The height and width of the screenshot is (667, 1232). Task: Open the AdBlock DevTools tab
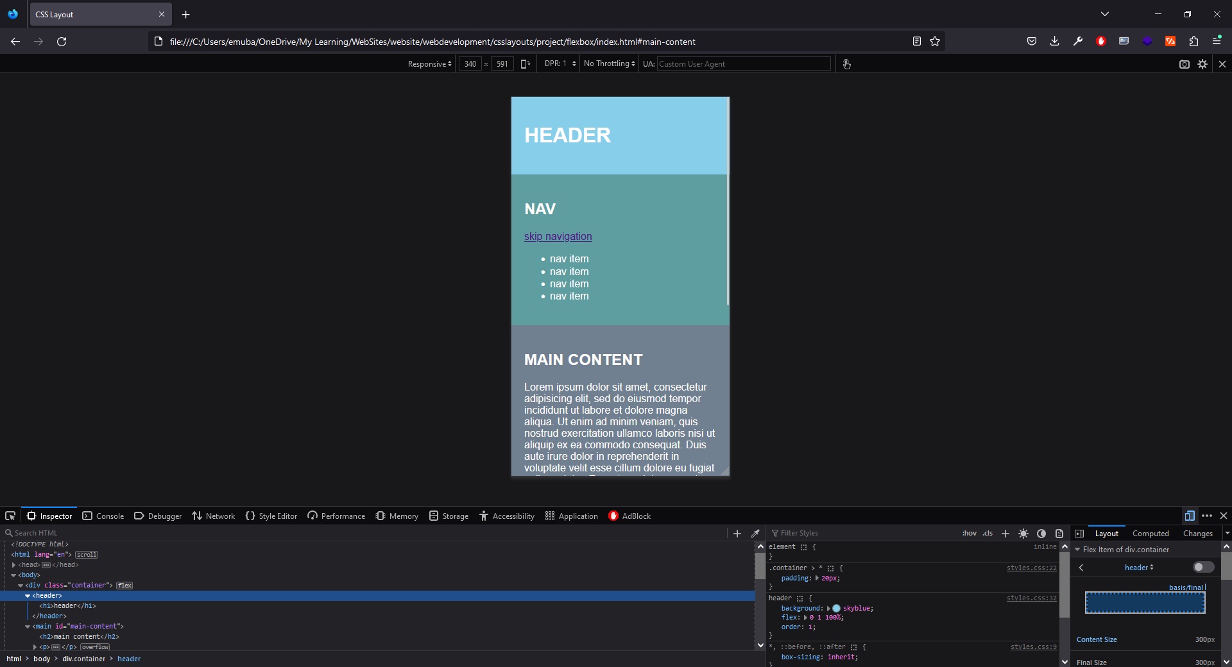click(x=629, y=516)
